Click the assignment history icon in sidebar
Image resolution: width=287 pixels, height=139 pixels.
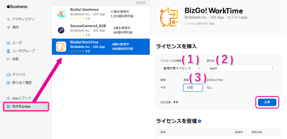[8, 83]
